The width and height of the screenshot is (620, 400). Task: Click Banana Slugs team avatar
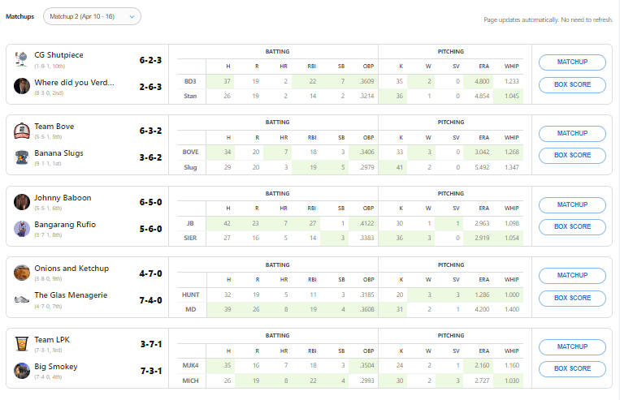22,157
